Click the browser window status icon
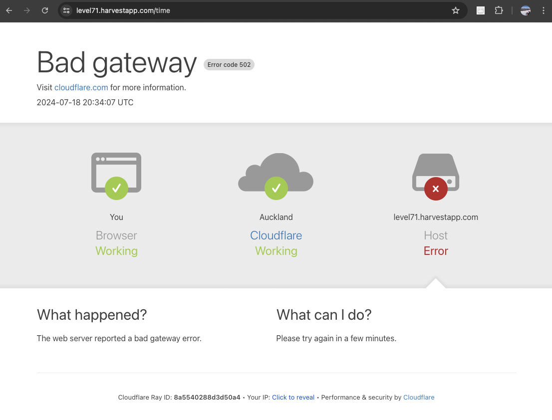 pos(116,176)
